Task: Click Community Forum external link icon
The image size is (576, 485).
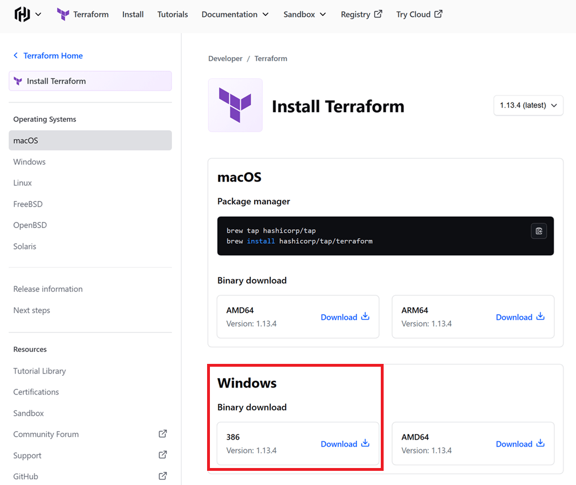Action: point(162,434)
